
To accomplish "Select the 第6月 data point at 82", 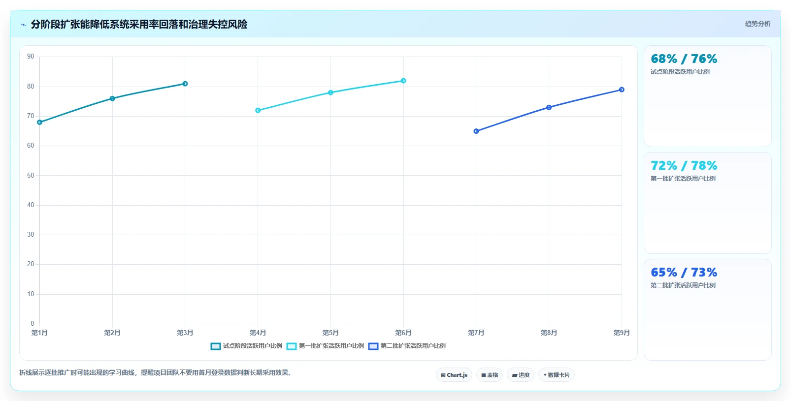I will [403, 81].
